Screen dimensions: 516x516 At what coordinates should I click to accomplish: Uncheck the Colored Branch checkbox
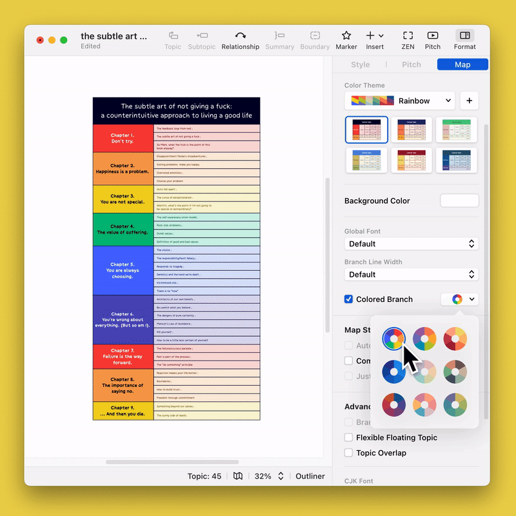tap(348, 299)
